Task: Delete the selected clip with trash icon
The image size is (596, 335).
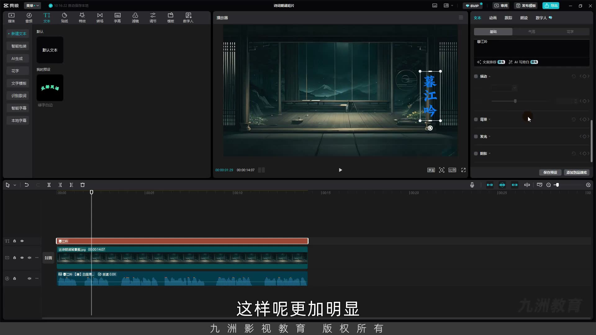Action: coord(83,185)
